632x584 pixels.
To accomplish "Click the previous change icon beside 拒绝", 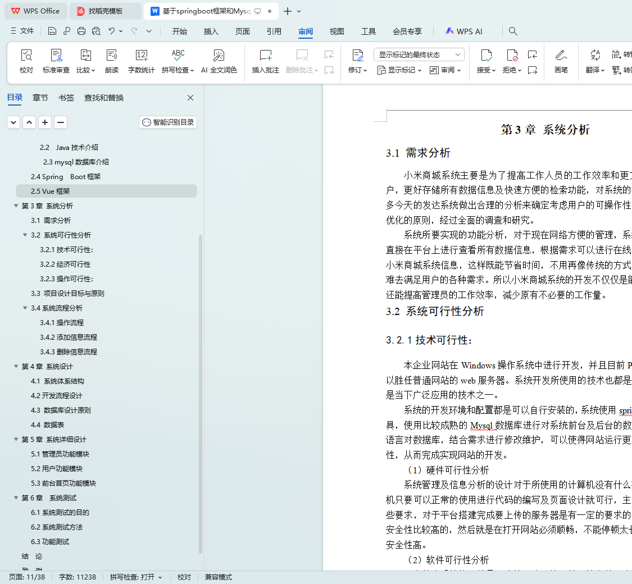I will point(533,54).
